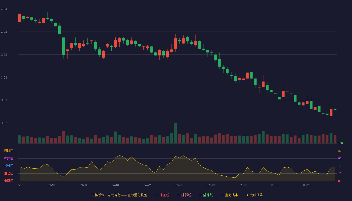Click the green 100 indicator axis value
Image resolution: width=352 pixels, height=201 pixels.
pyautogui.click(x=340, y=143)
